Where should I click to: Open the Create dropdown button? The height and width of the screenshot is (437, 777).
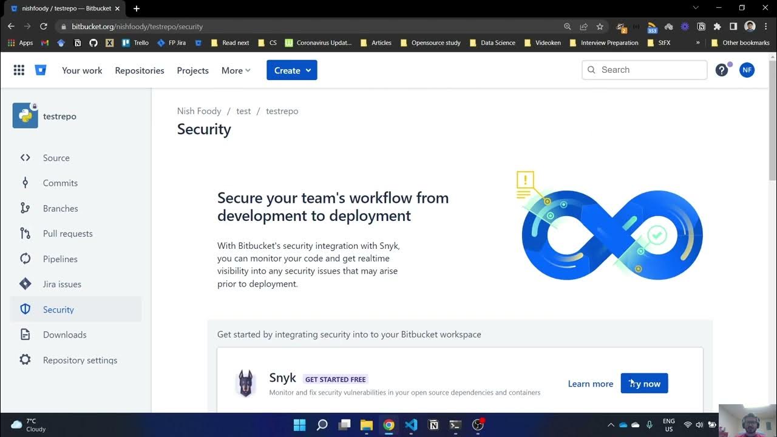tap(292, 70)
